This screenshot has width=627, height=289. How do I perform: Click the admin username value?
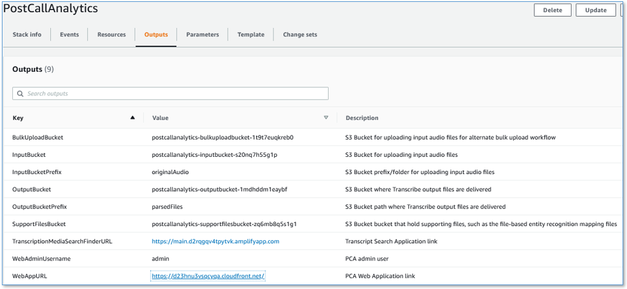(160, 259)
